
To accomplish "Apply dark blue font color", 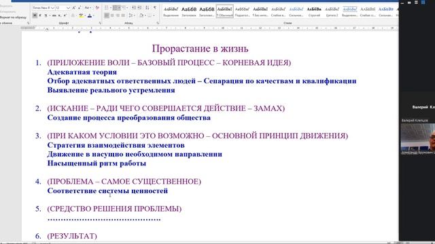I will click(x=90, y=16).
